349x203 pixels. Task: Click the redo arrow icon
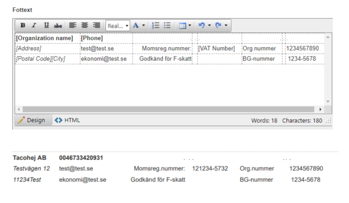[x=218, y=26]
